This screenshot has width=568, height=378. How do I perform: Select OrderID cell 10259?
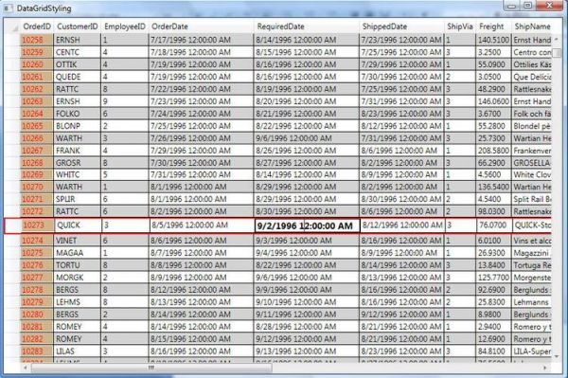(37, 52)
